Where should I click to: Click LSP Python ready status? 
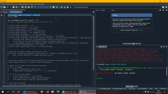tap(104, 89)
